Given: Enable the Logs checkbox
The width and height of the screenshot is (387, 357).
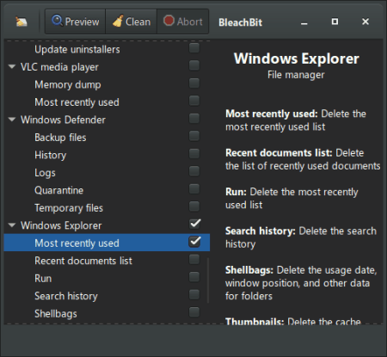Looking at the screenshot, I should pos(194,171).
